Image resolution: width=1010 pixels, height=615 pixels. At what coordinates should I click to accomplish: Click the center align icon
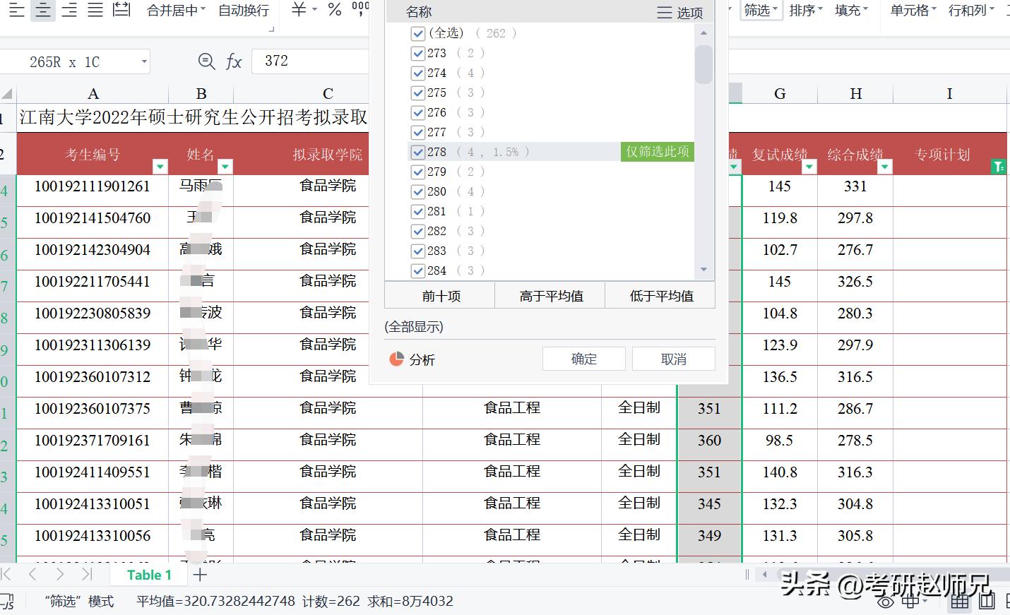pos(42,11)
